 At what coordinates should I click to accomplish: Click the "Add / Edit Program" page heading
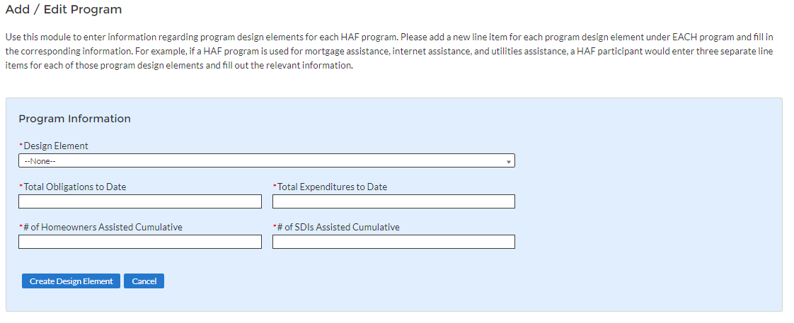[x=64, y=10]
